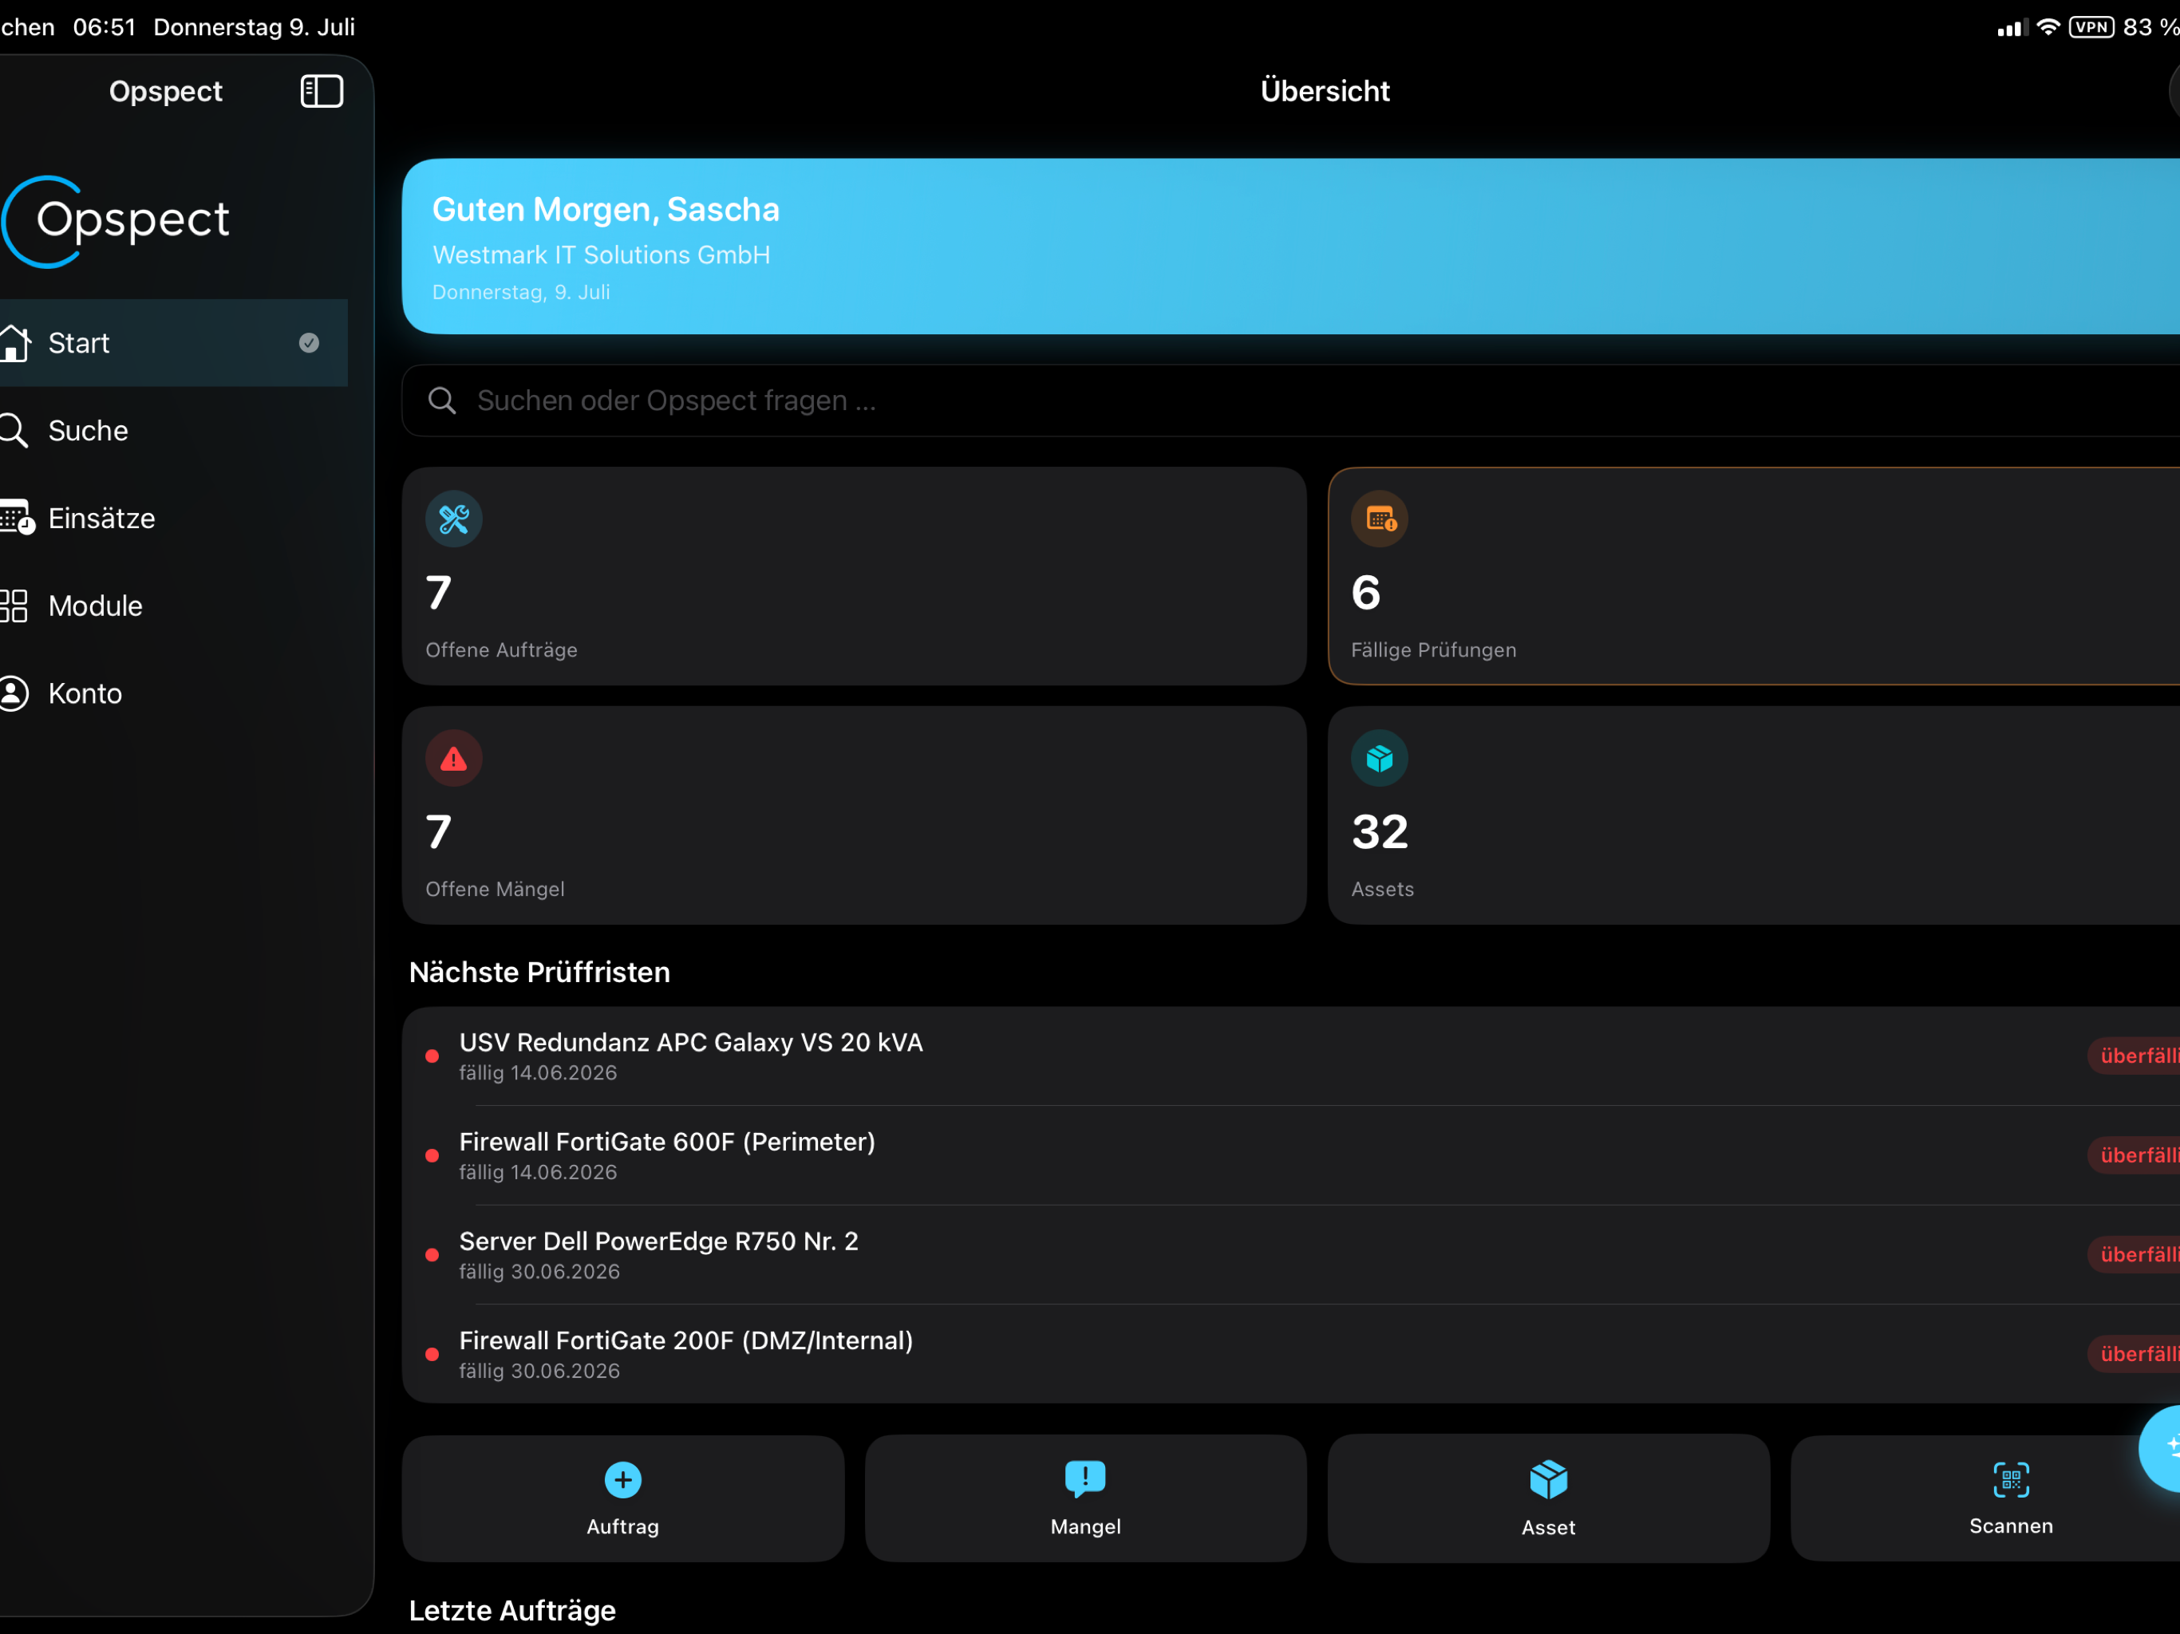Click the red warning triangle icon
2180x1634 pixels.
tap(454, 759)
